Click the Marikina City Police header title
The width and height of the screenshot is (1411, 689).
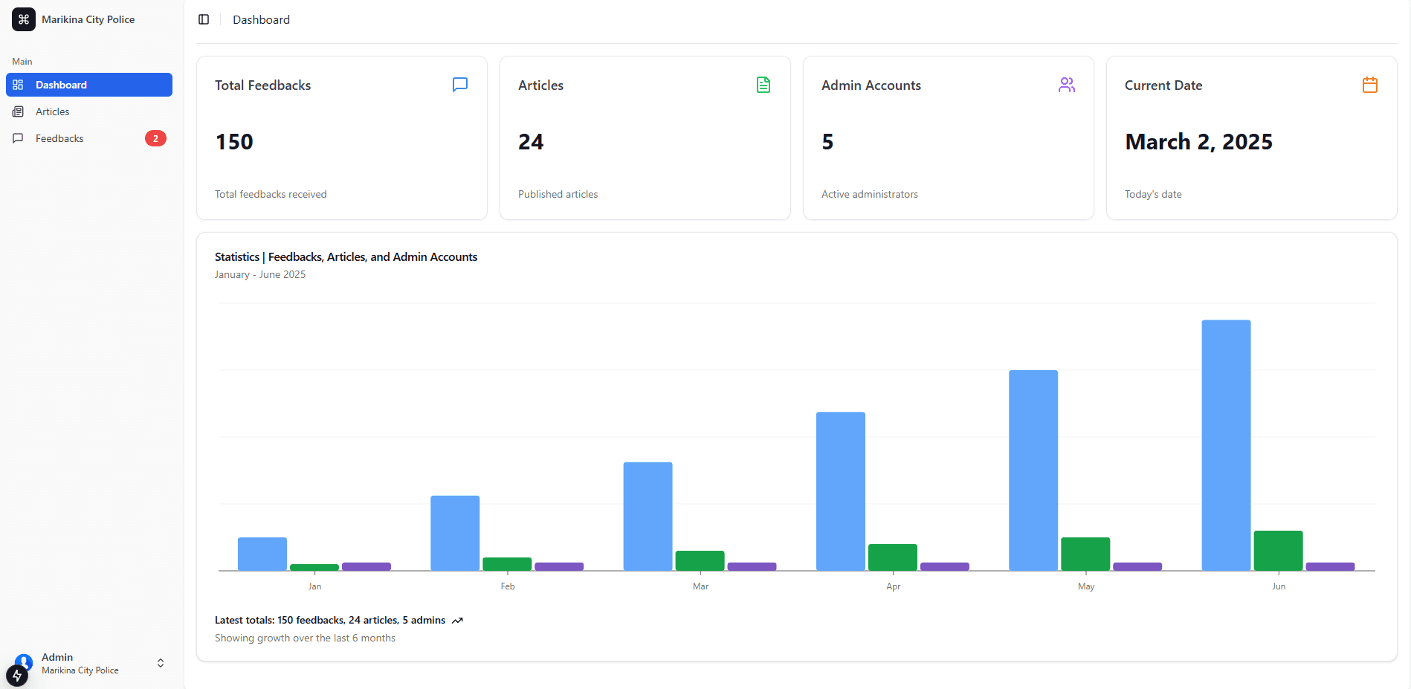88,19
